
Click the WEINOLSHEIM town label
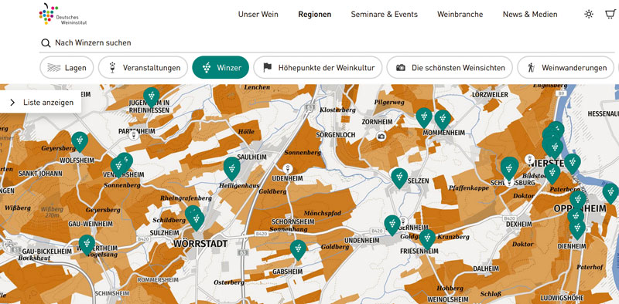pyautogui.click(x=448, y=299)
